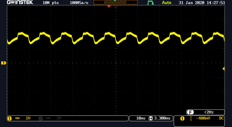Screen dimensions: 232x127
Task: Click the channel 2 2V scale value
Action: [59, 118]
